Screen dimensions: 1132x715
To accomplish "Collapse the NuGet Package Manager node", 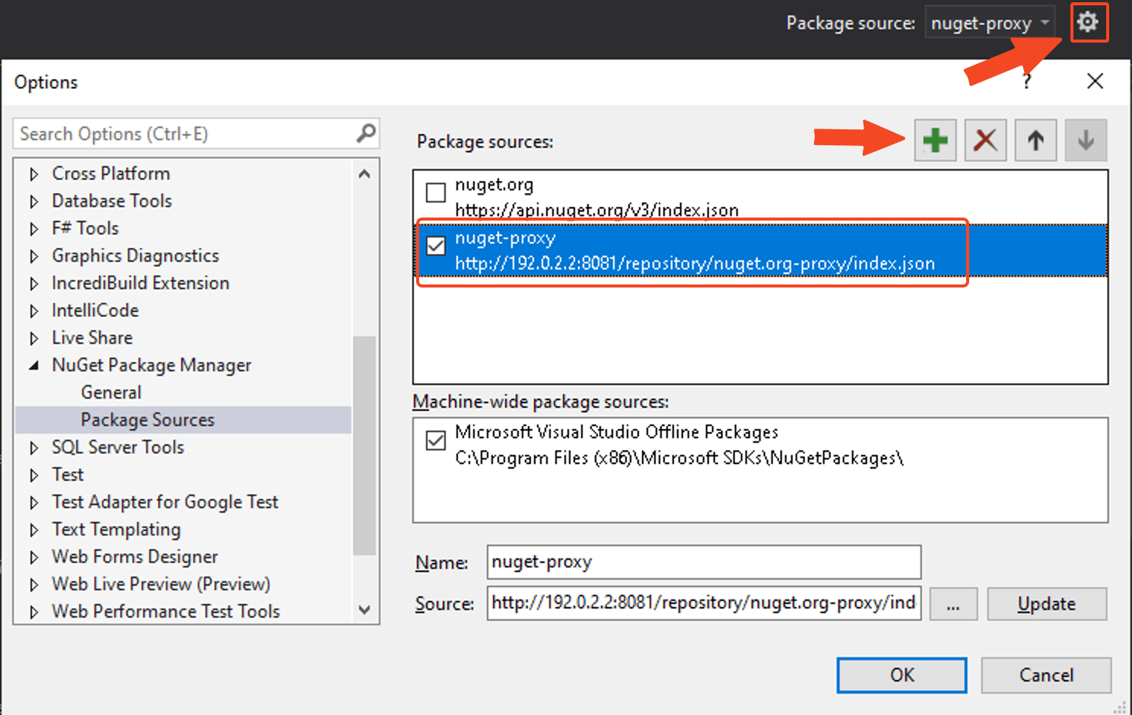I will point(33,366).
